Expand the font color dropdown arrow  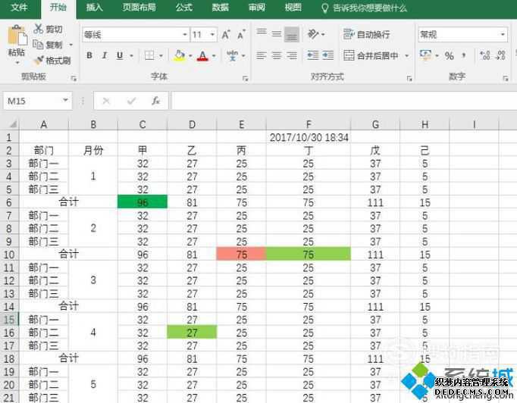[214, 56]
